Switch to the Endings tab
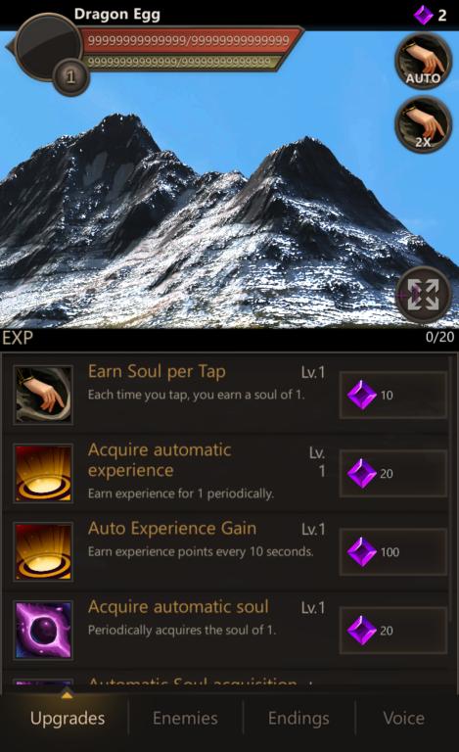This screenshot has height=752, width=459. point(298,718)
